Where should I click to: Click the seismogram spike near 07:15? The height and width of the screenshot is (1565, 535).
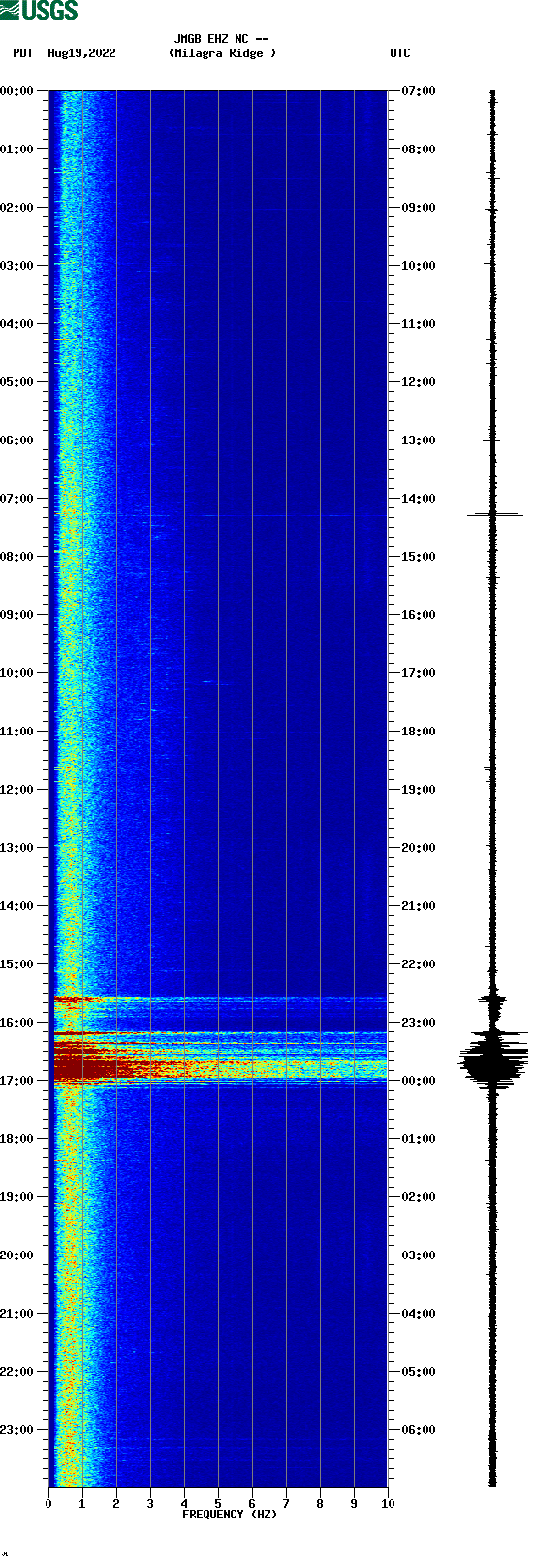pyautogui.click(x=494, y=515)
